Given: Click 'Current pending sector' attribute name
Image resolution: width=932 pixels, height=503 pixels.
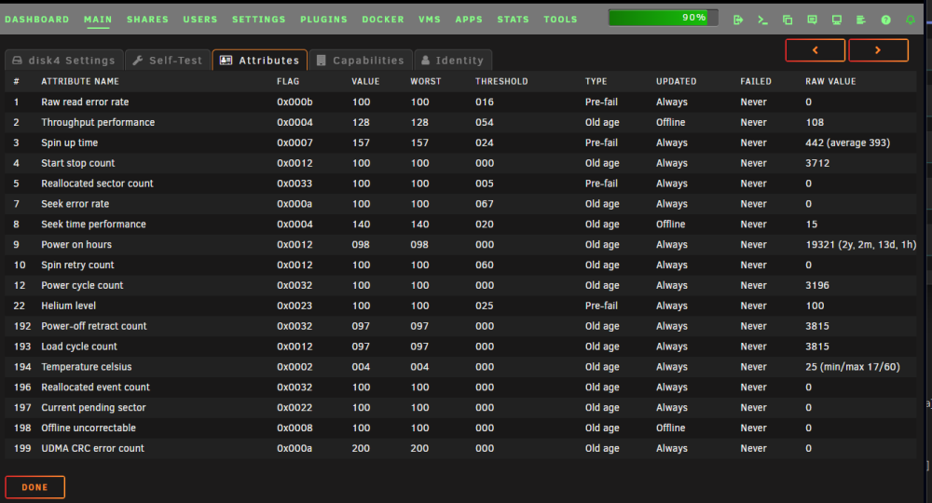Looking at the screenshot, I should click(x=93, y=408).
